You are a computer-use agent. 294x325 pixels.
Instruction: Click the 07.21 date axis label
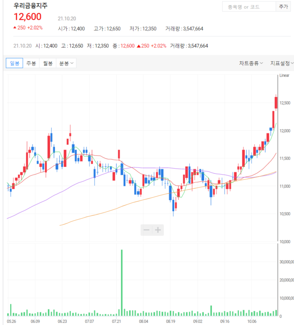tap(117, 321)
